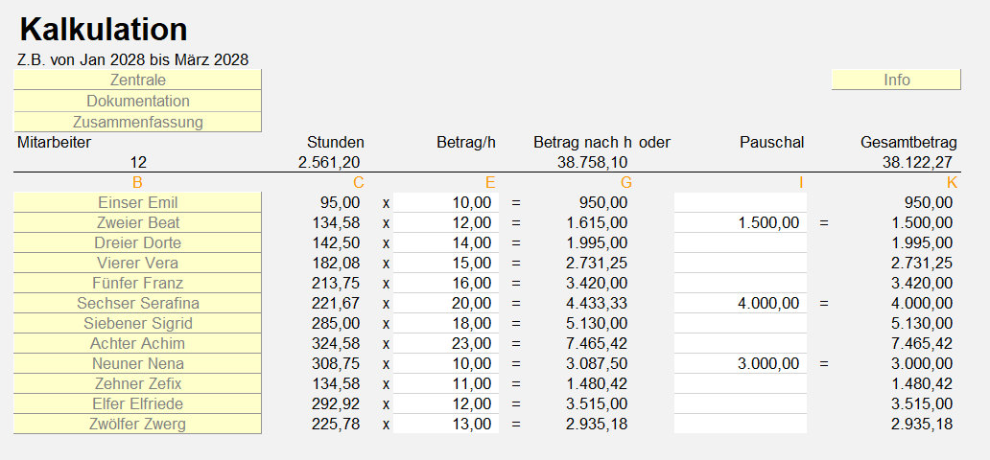This screenshot has width=990, height=460.
Task: Edit hourly rate 23,00 for Achter Achim
Action: (446, 343)
